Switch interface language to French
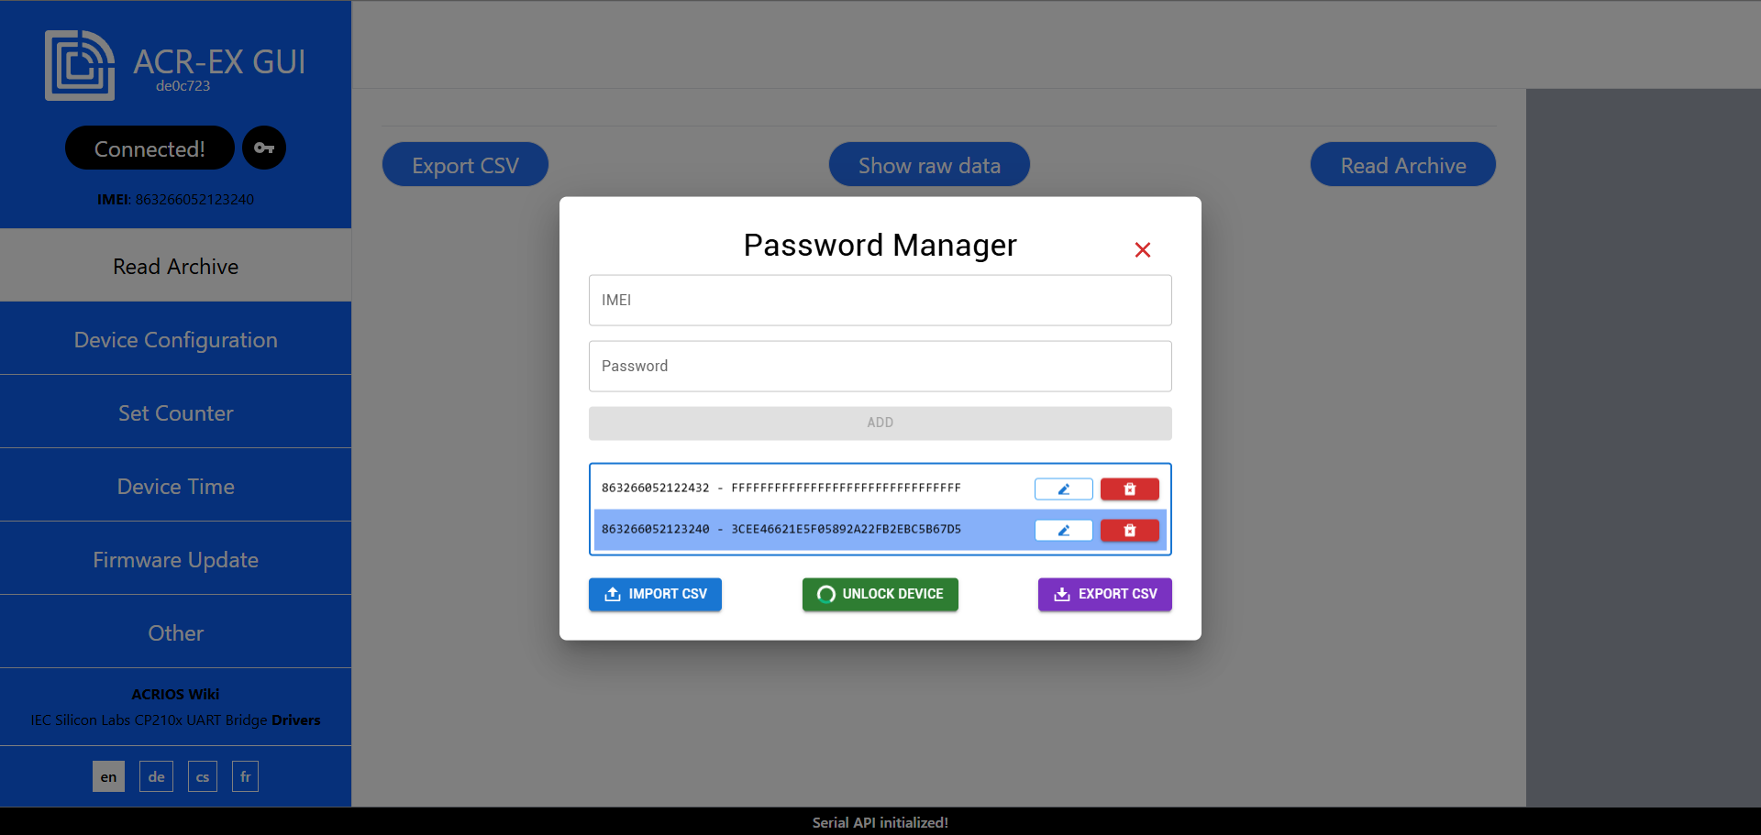 tap(245, 775)
